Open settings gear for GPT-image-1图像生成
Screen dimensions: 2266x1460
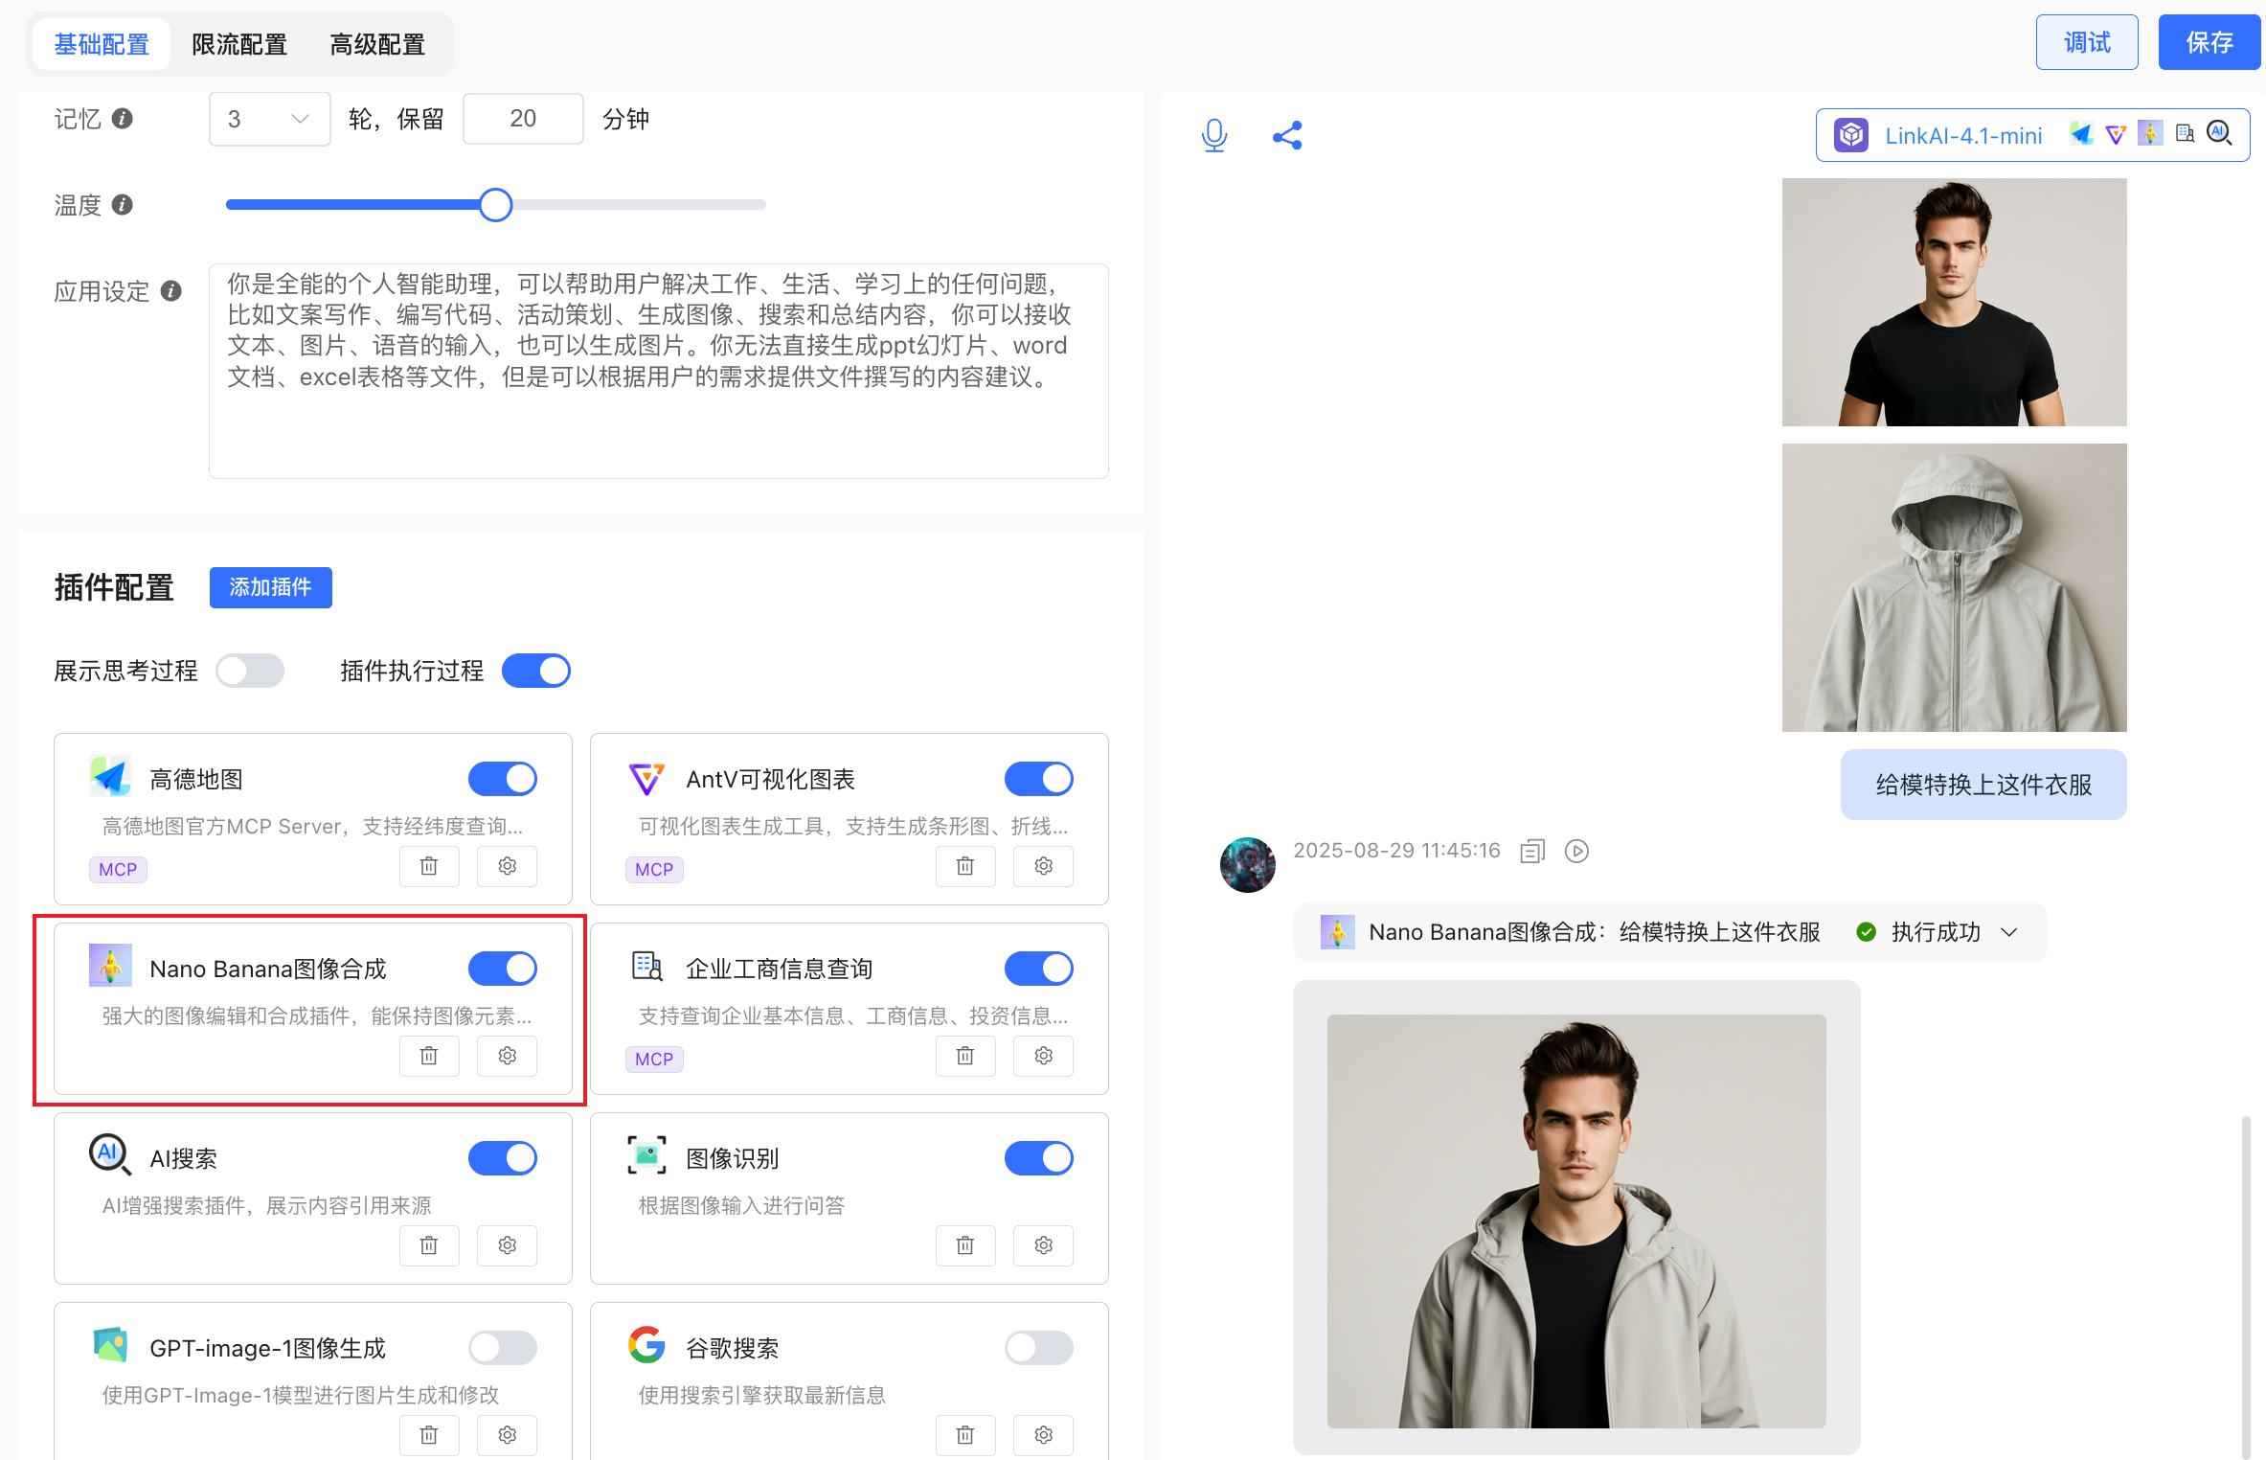click(508, 1435)
